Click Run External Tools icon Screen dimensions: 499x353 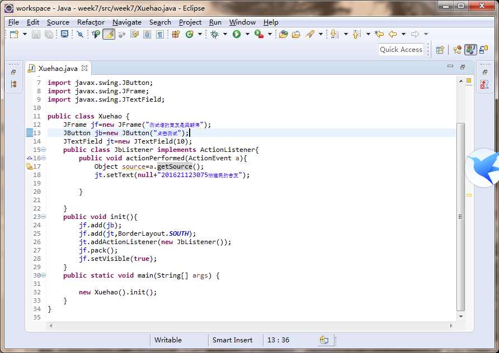[258, 34]
